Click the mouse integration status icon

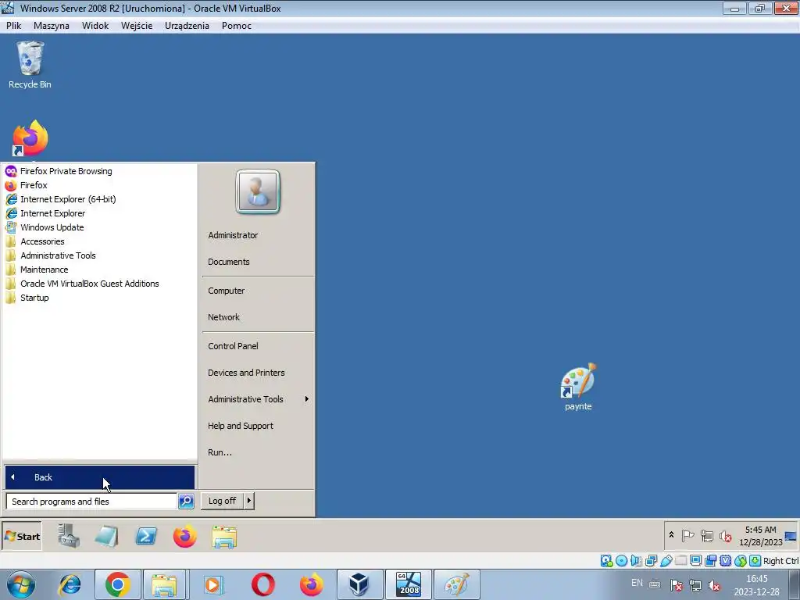(741, 561)
